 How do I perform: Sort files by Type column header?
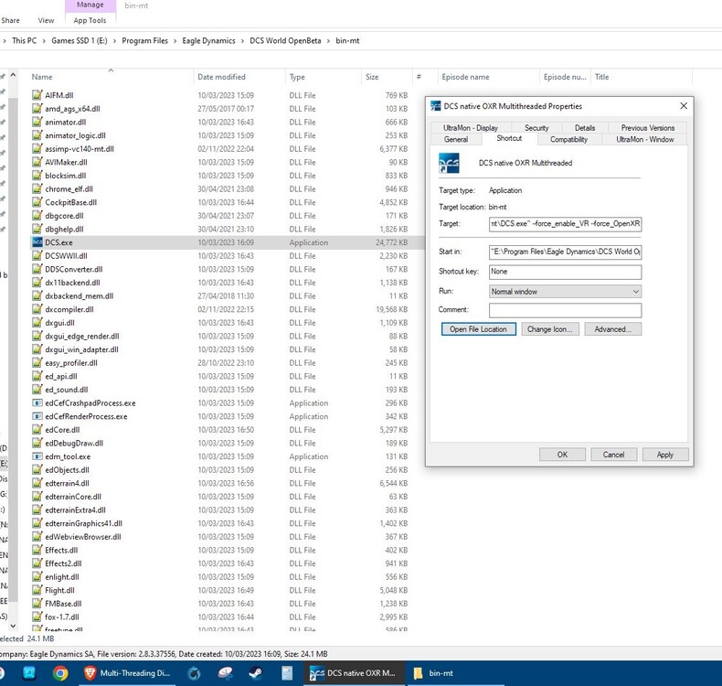click(x=324, y=77)
